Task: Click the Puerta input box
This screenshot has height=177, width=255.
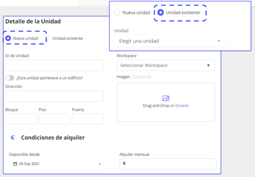Action: coord(88,119)
